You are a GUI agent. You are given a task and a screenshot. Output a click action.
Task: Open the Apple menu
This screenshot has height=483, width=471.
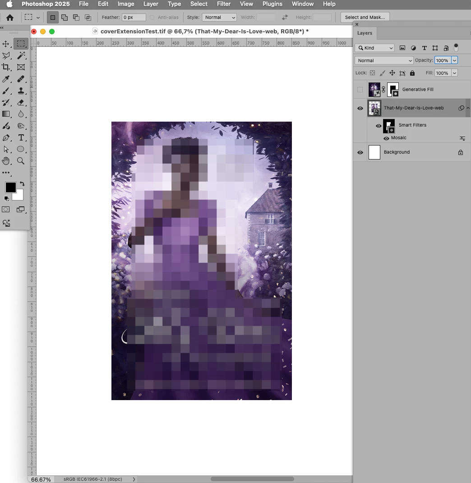point(9,4)
